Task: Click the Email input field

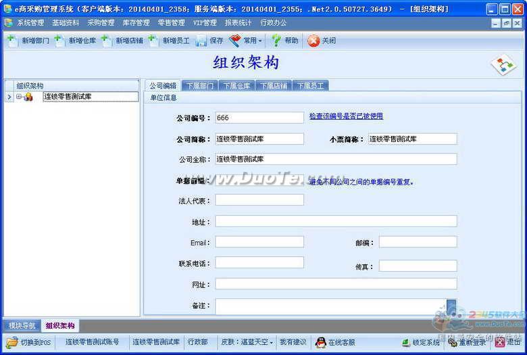Action: pyautogui.click(x=259, y=241)
